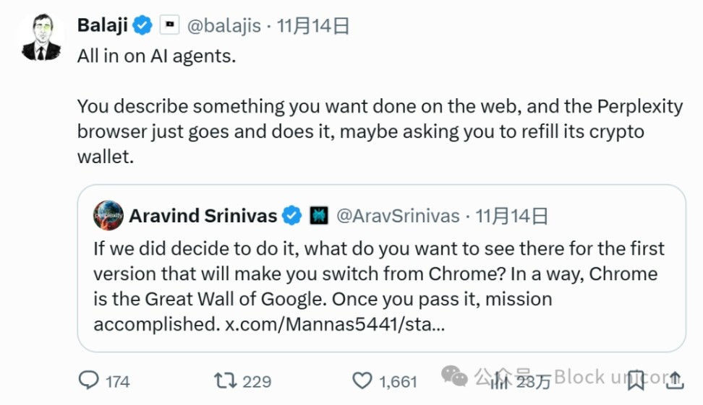Bookmark this tweet
The height and width of the screenshot is (405, 703).
[635, 380]
